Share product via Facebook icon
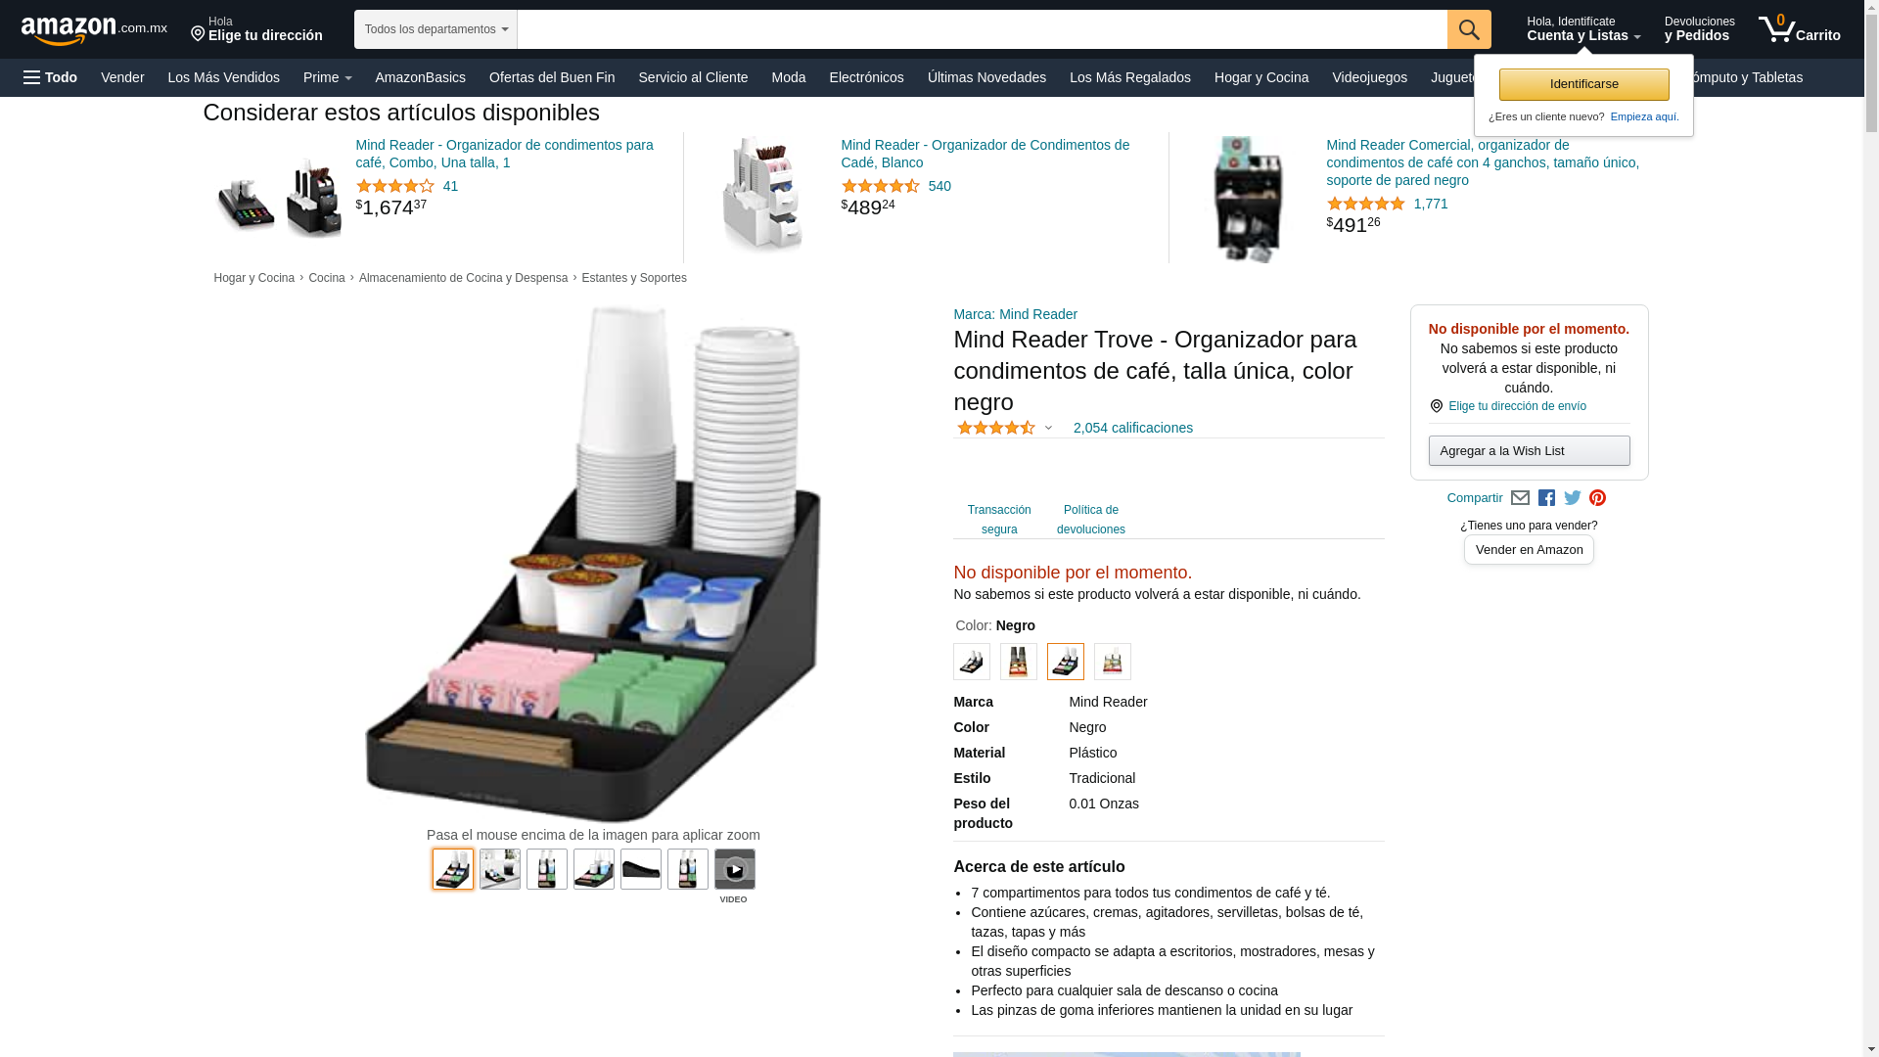This screenshot has width=1879, height=1057. (x=1546, y=498)
